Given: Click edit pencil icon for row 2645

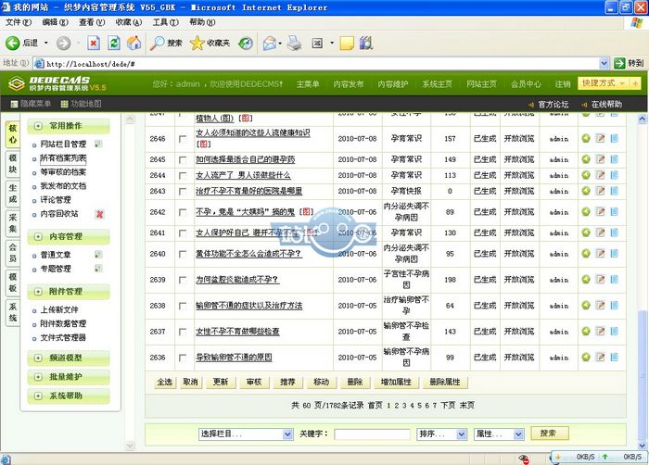Looking at the screenshot, I should pyautogui.click(x=600, y=159).
